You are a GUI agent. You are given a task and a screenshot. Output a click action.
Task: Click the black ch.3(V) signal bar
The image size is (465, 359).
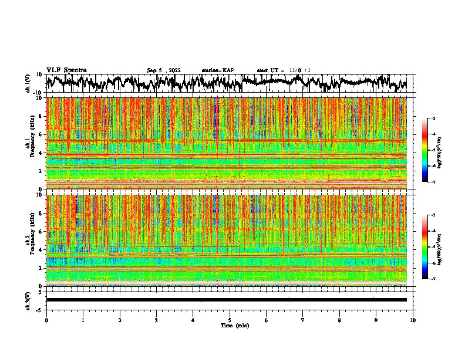pyautogui.click(x=227, y=300)
